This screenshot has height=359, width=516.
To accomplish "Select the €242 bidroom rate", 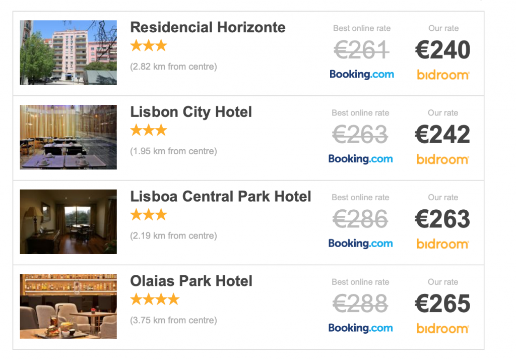I will click(x=443, y=135).
